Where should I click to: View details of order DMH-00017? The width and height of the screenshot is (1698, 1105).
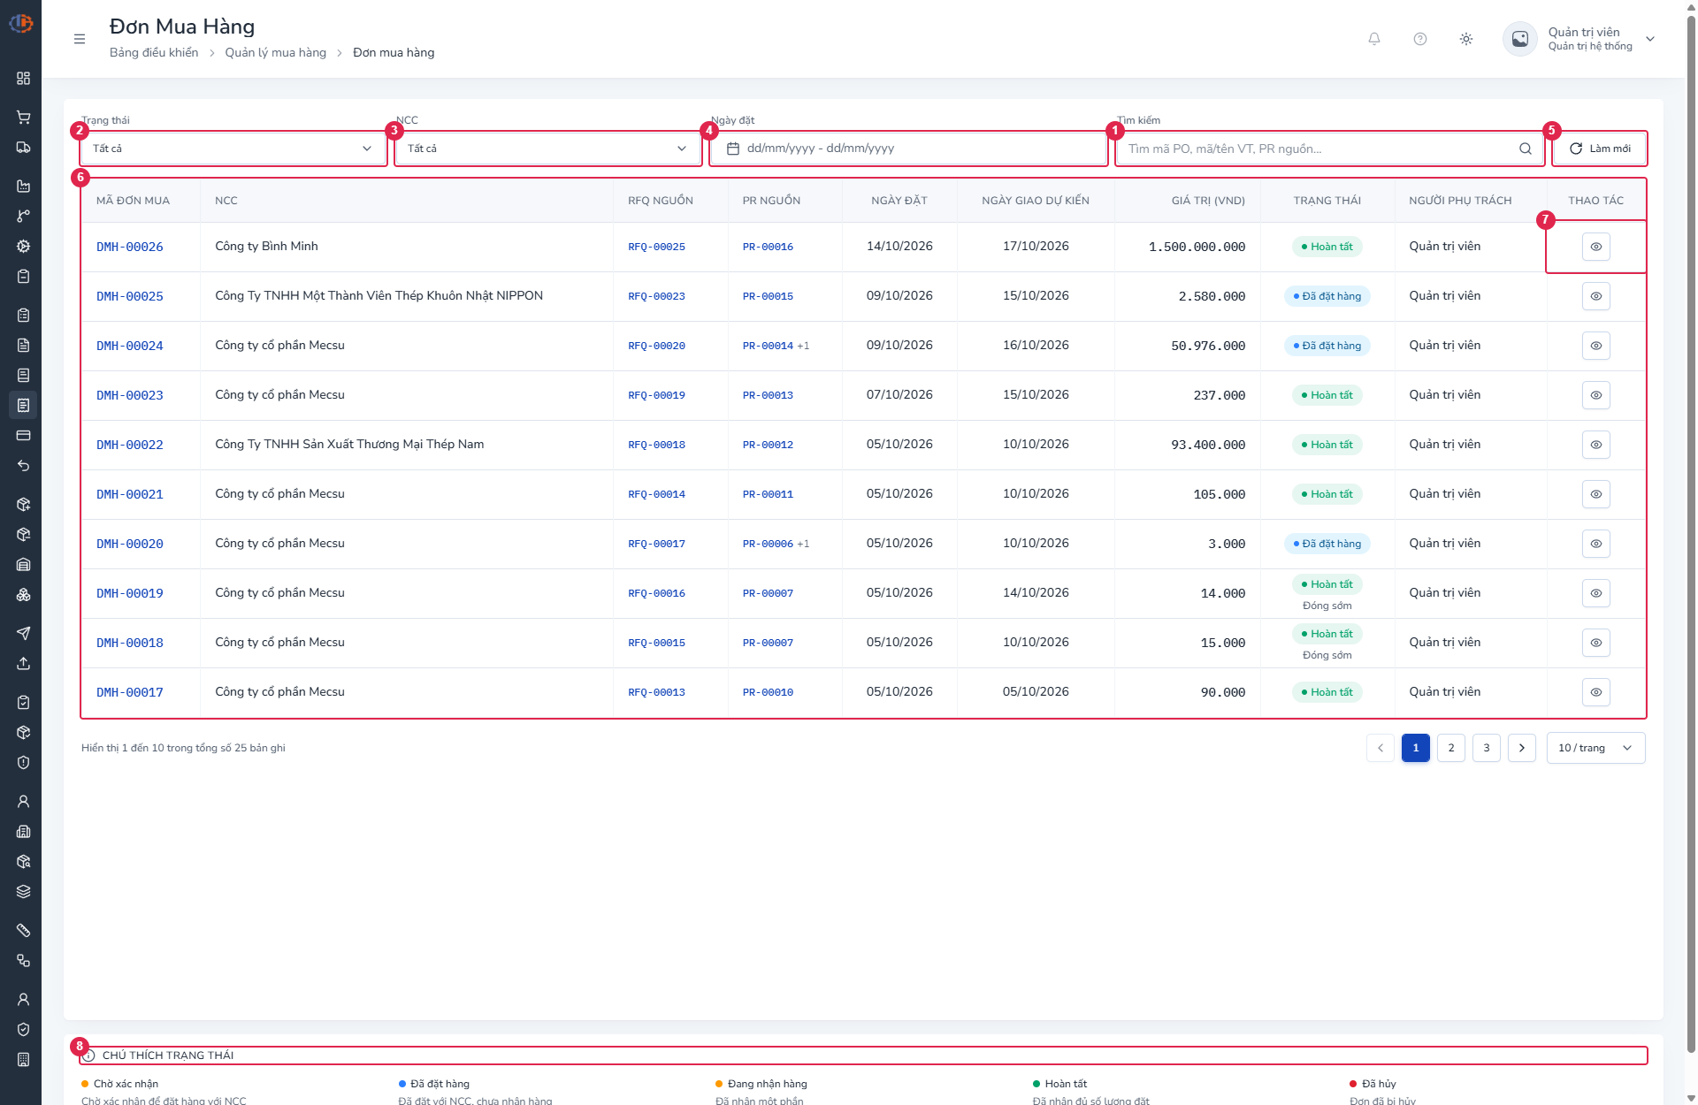coord(1596,692)
